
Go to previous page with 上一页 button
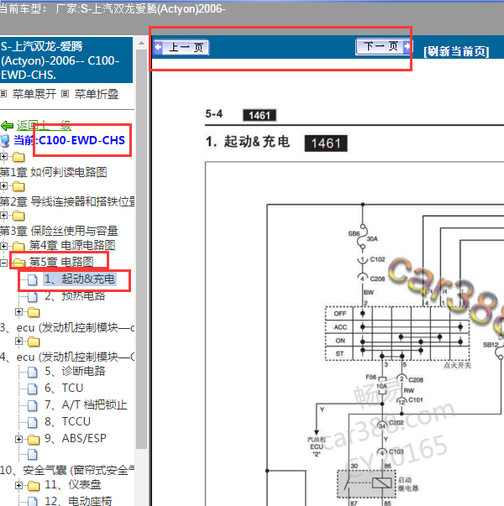pos(181,48)
